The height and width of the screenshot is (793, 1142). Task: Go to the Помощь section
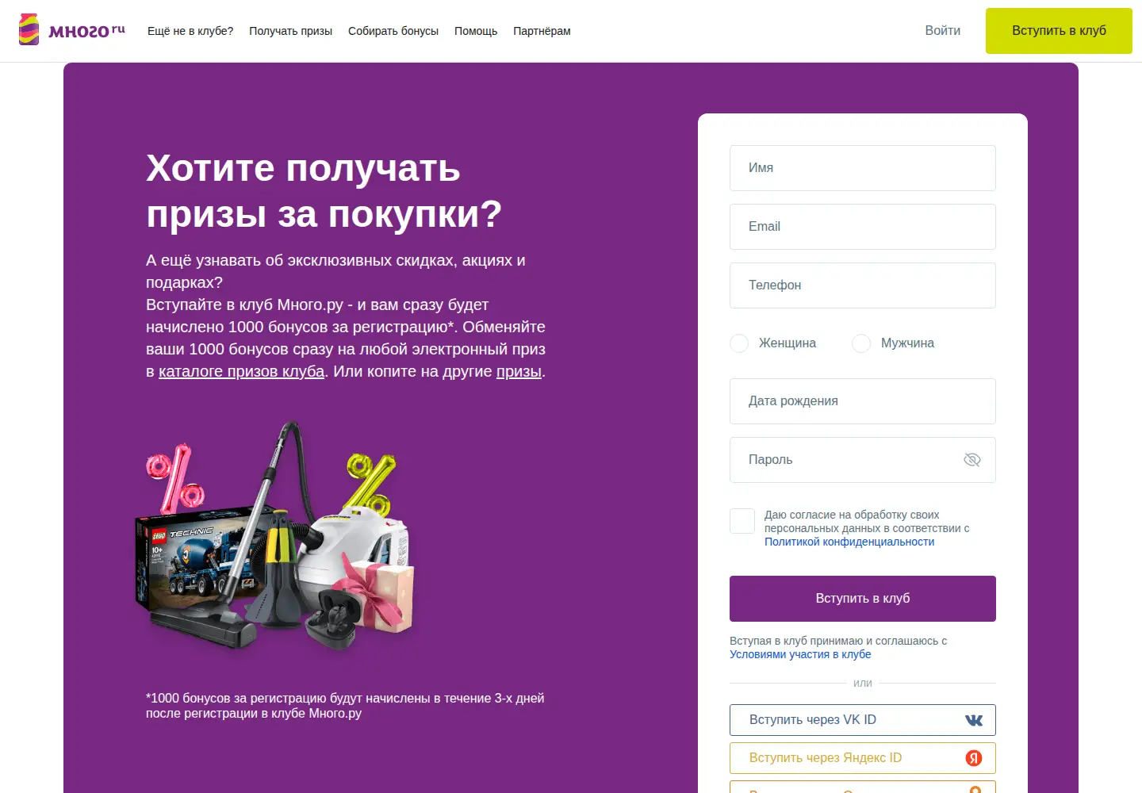click(x=476, y=31)
